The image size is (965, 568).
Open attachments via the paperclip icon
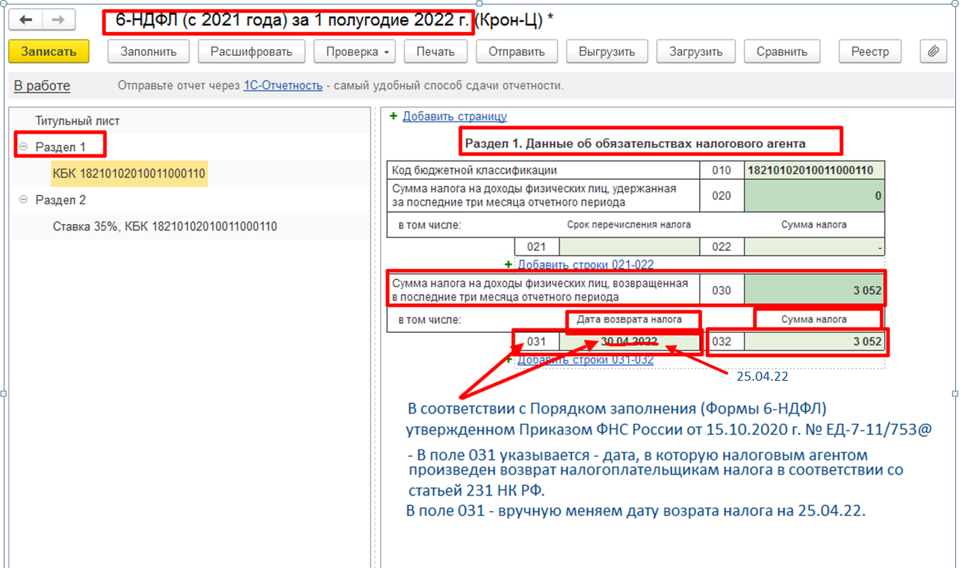933,52
